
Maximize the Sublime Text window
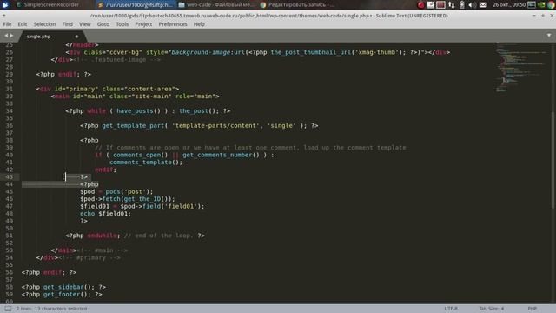543,16
